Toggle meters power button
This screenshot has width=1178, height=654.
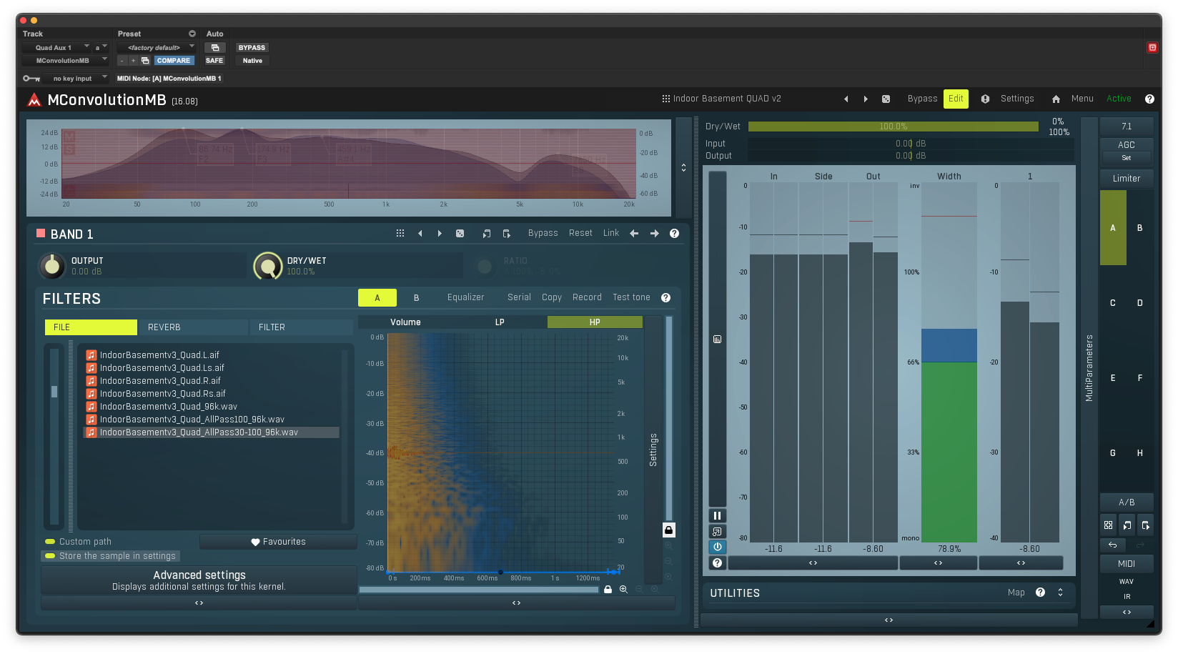[x=717, y=548]
